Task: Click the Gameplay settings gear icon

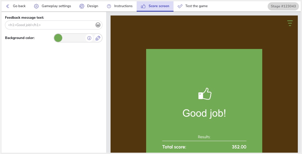Action: point(36,6)
